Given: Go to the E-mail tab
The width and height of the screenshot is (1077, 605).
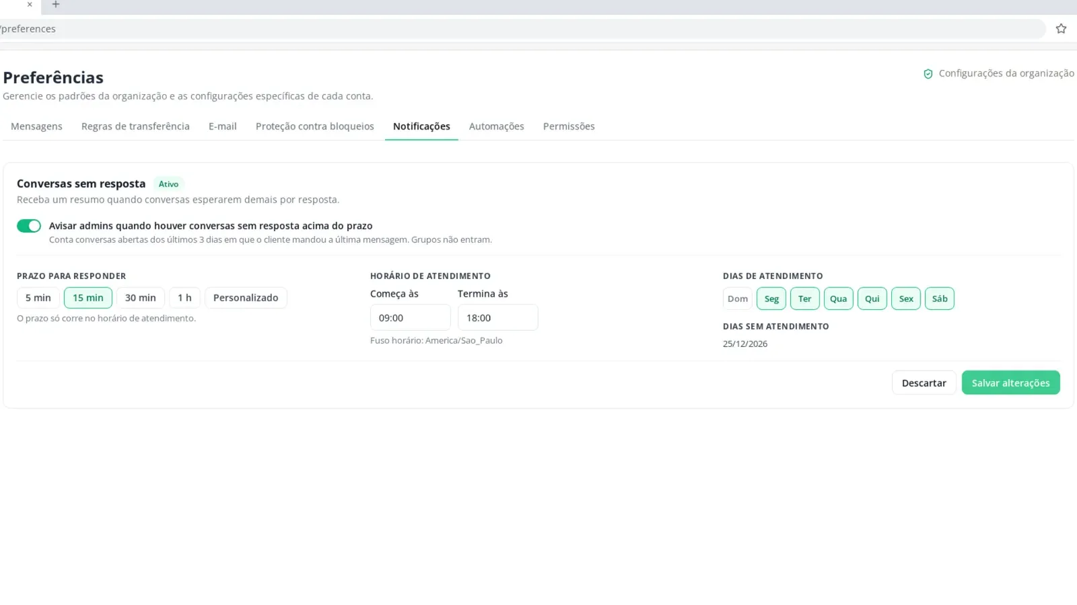Looking at the screenshot, I should click(x=223, y=126).
